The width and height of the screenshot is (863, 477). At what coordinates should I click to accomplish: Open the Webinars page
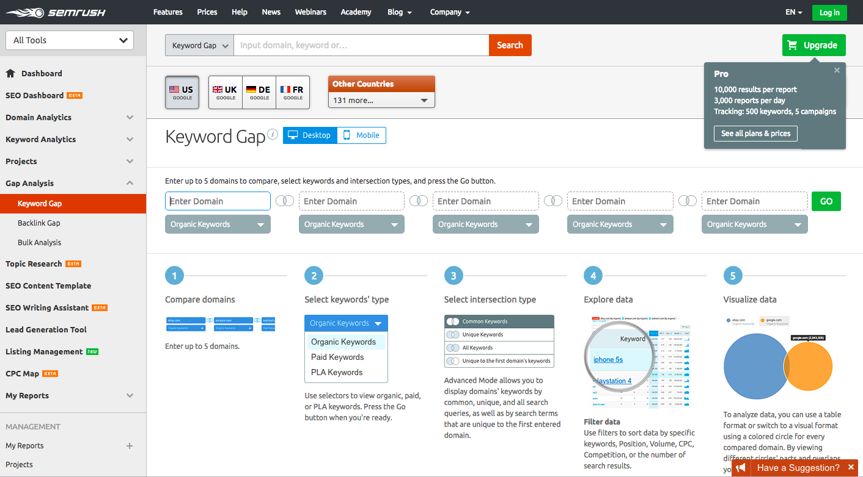tap(310, 12)
